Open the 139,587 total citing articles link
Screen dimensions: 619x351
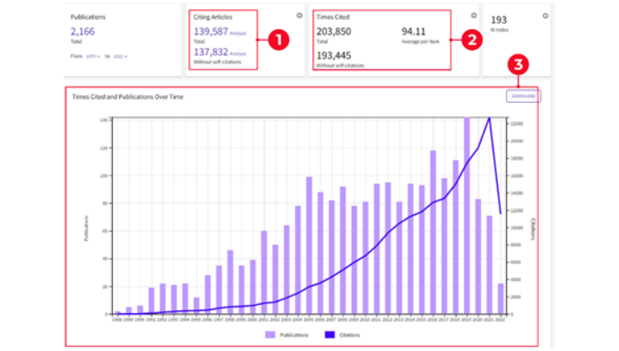211,31
